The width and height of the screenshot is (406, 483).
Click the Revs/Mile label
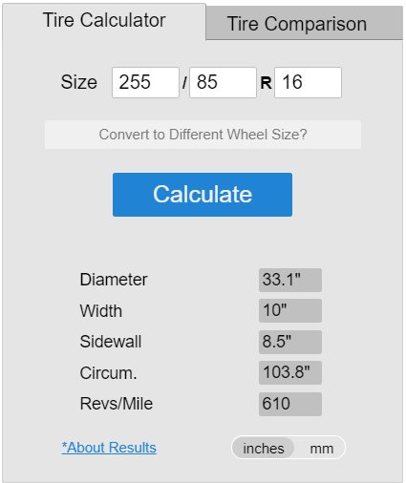tap(117, 404)
